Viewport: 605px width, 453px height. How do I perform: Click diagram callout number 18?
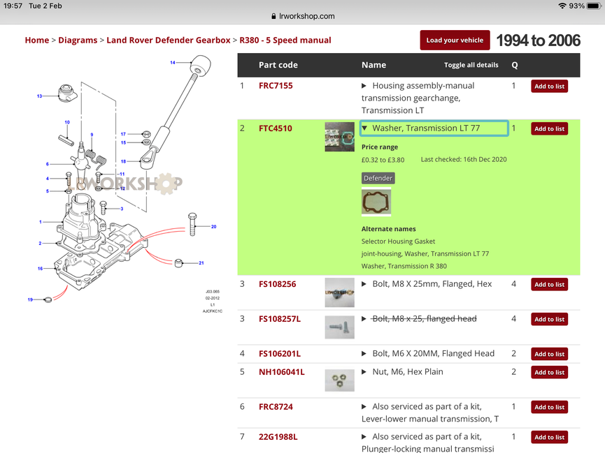point(124,161)
